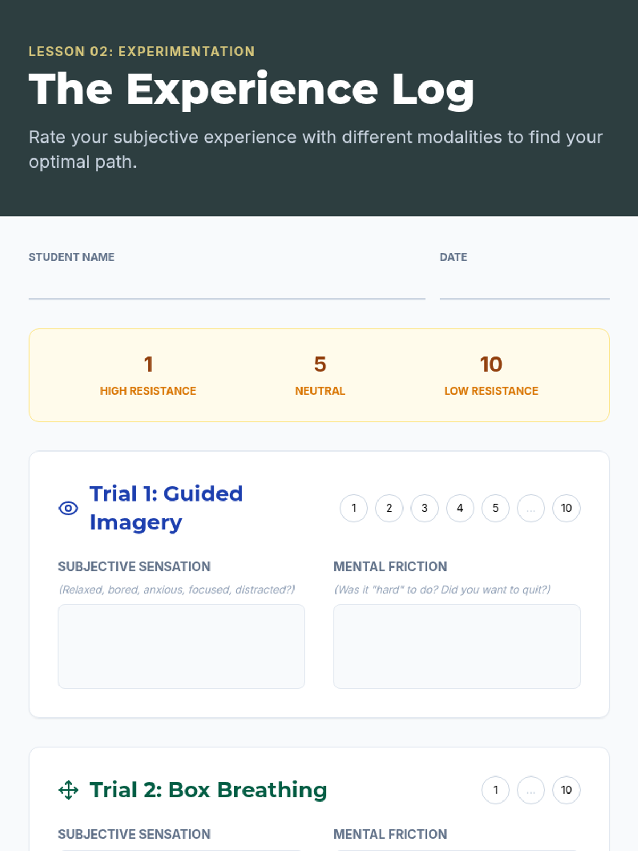Click Trial 1 Subjective Sensation text box

(x=181, y=646)
